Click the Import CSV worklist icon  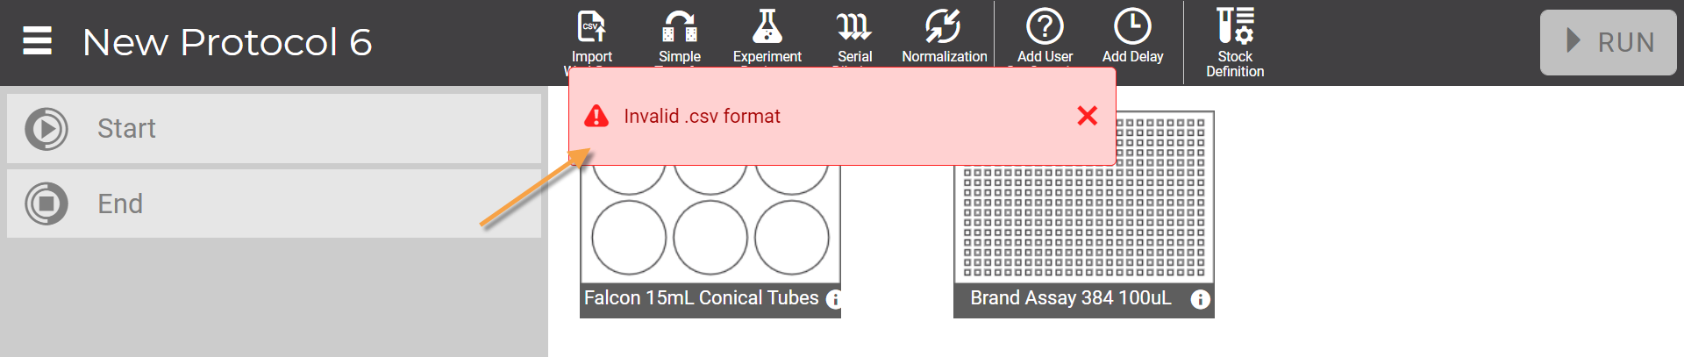pyautogui.click(x=591, y=26)
